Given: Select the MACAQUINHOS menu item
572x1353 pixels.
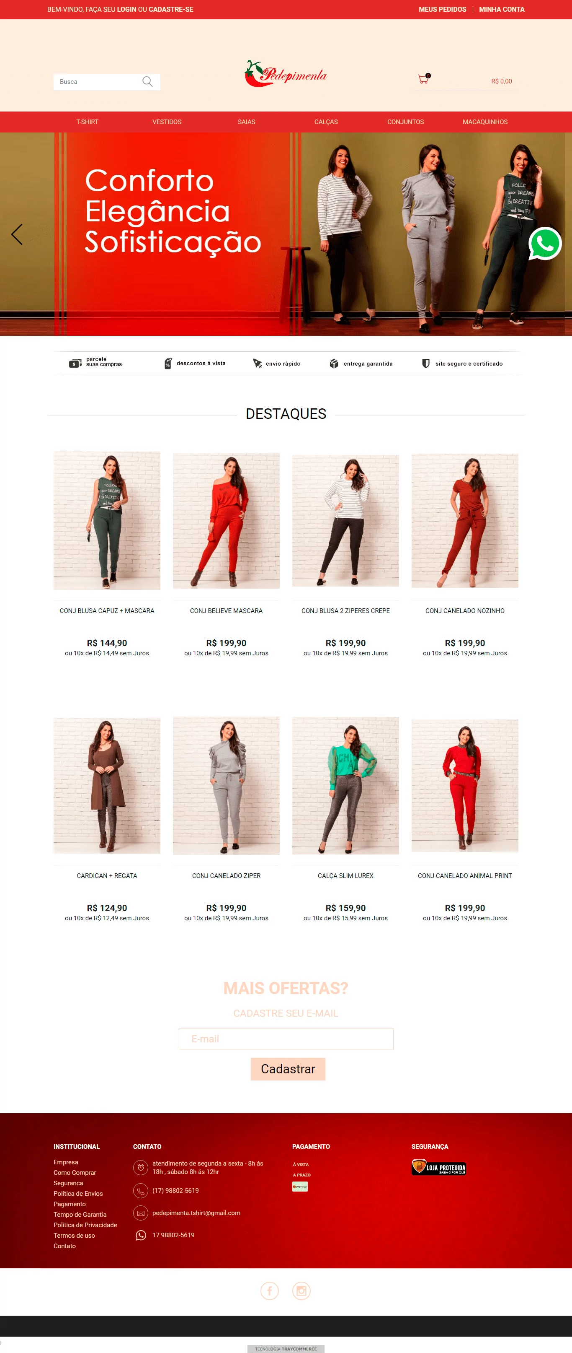Looking at the screenshot, I should click(485, 122).
